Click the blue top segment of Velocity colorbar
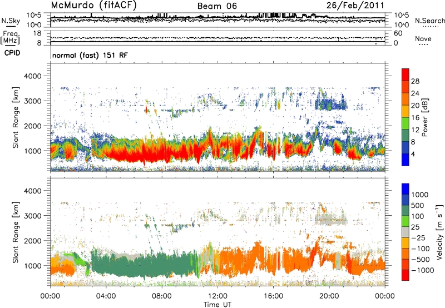 pos(406,189)
